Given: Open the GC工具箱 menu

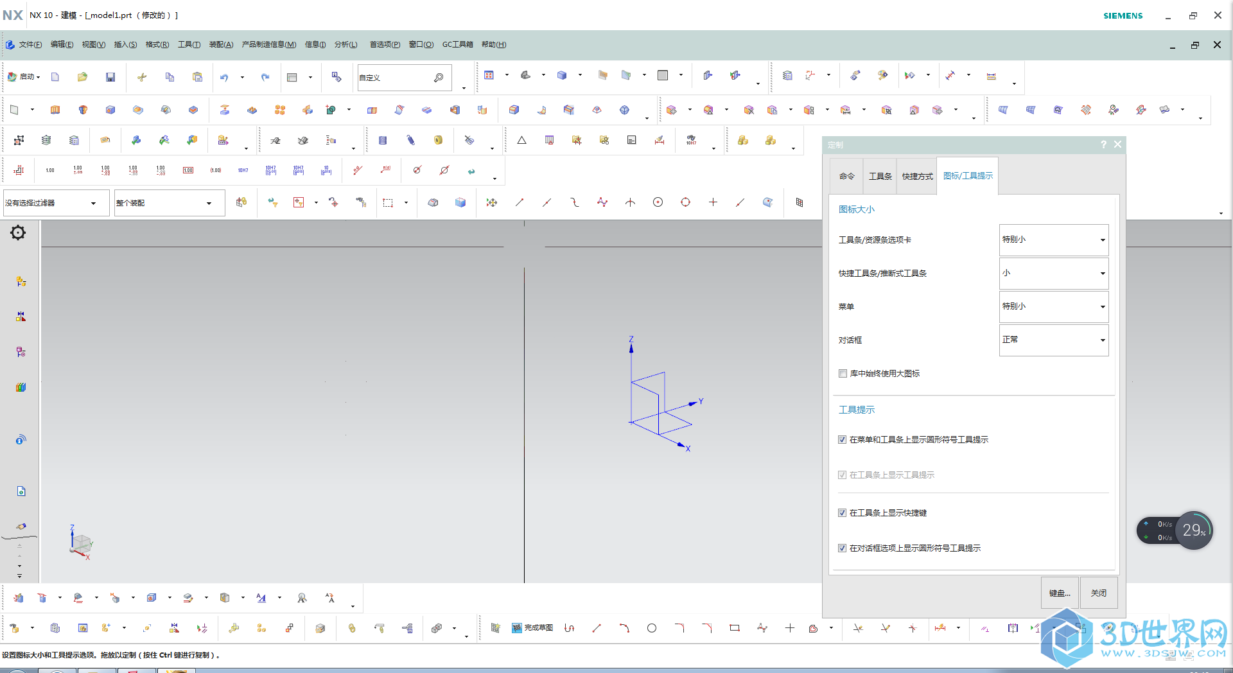Looking at the screenshot, I should (x=457, y=44).
